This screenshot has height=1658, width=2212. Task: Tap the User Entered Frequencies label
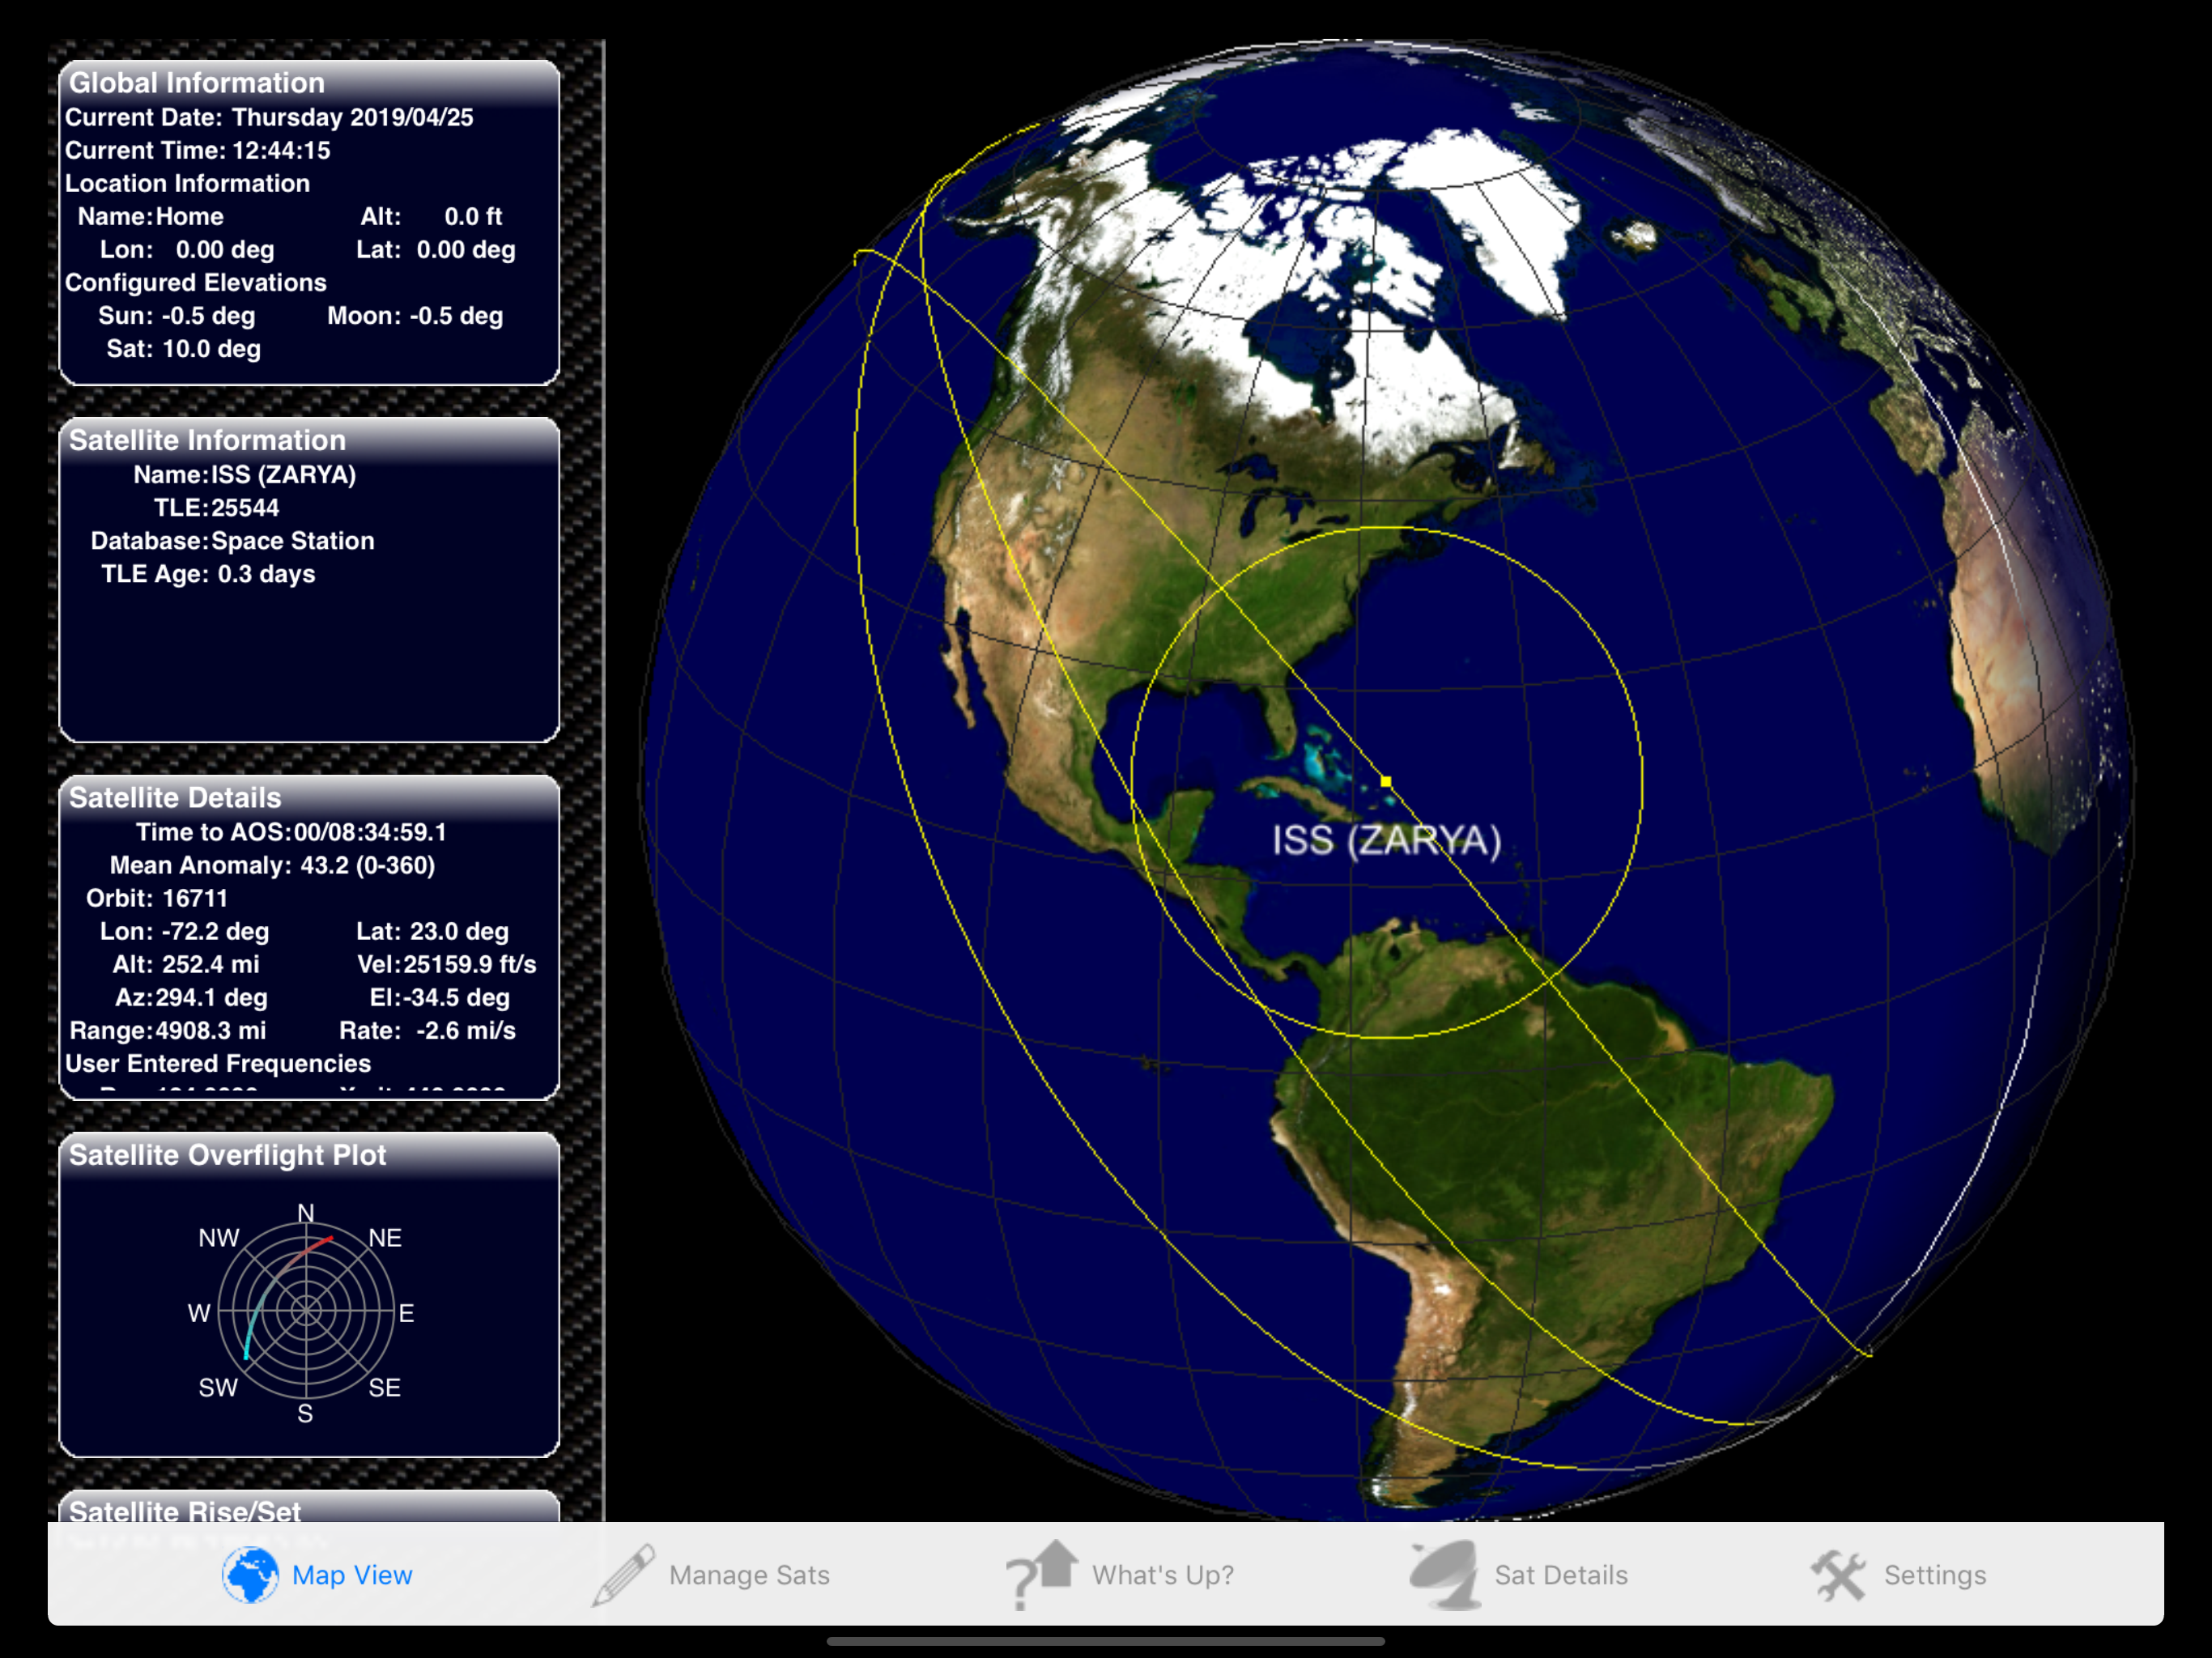click(x=218, y=1064)
